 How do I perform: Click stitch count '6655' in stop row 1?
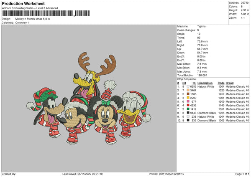[x=193, y=86]
